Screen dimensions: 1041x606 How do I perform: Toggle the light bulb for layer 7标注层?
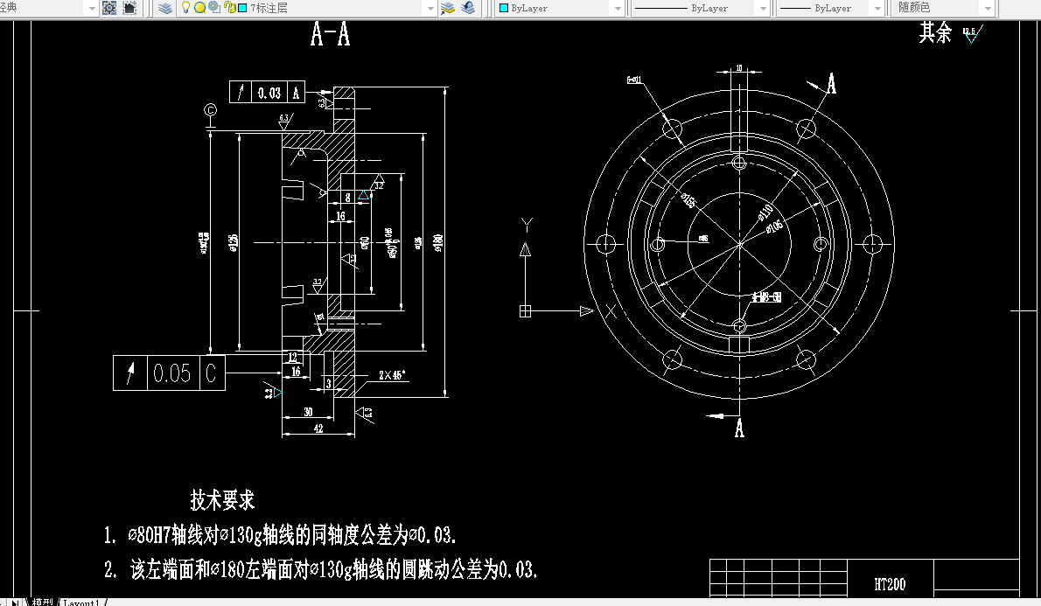[x=185, y=7]
